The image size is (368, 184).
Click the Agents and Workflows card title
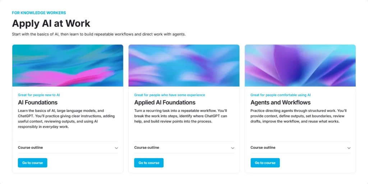pyautogui.click(x=280, y=102)
